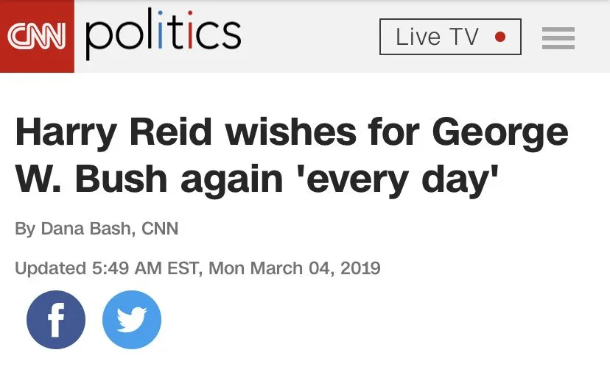
Task: Click the 'Updated' label in the timestamp
Action: click(x=50, y=268)
